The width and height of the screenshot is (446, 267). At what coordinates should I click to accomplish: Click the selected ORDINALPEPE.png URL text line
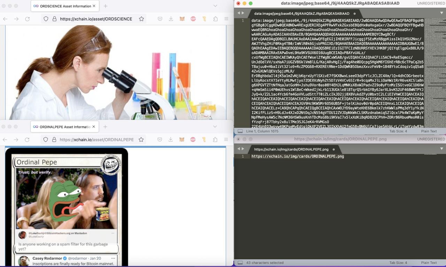298,157
